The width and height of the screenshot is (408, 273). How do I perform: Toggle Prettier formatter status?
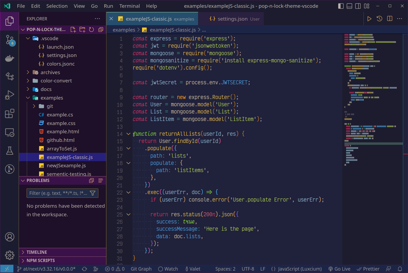[x=368, y=269]
